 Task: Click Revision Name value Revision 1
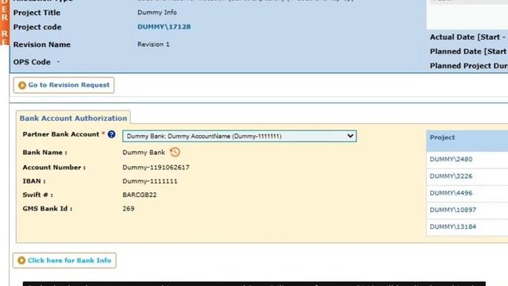(x=153, y=44)
